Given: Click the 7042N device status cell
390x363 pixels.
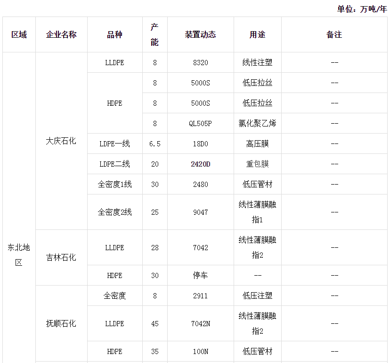Looking at the screenshot, I should point(201,324).
